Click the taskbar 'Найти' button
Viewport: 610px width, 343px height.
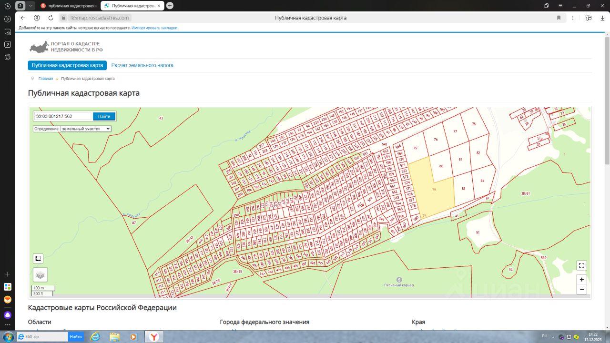coord(76,336)
